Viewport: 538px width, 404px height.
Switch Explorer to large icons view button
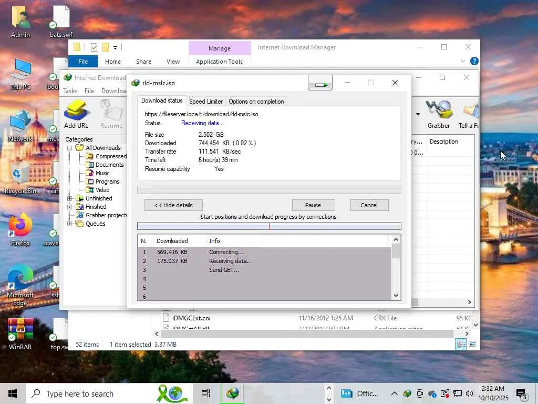[x=472, y=344]
